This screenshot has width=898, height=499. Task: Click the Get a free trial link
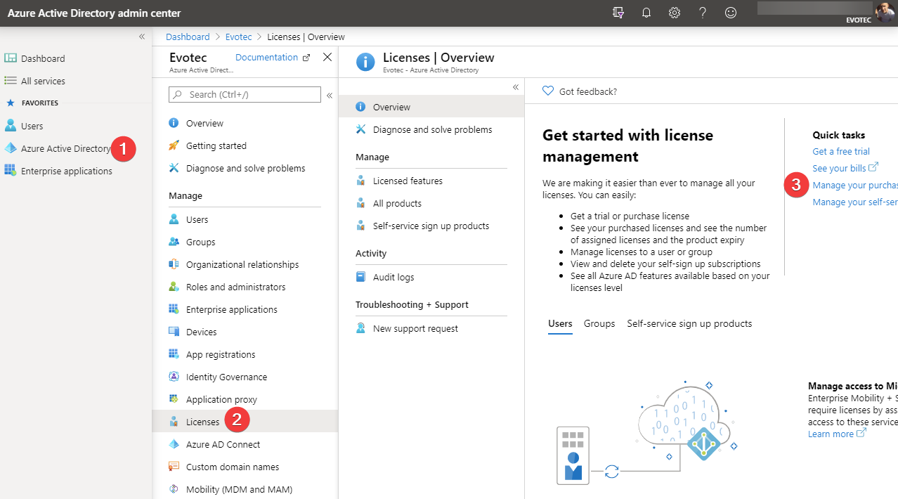840,151
